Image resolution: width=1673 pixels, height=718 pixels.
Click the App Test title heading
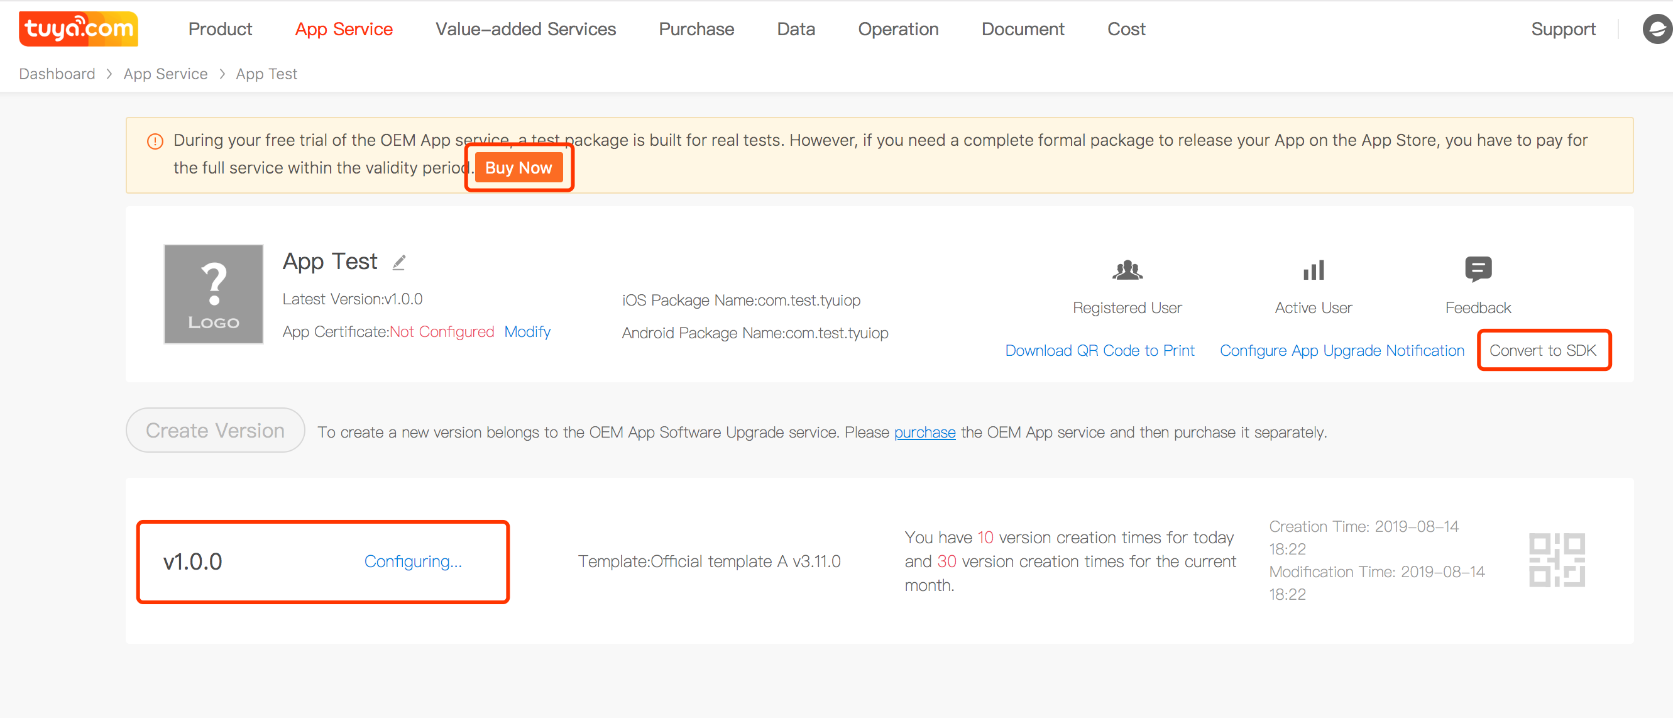point(330,262)
